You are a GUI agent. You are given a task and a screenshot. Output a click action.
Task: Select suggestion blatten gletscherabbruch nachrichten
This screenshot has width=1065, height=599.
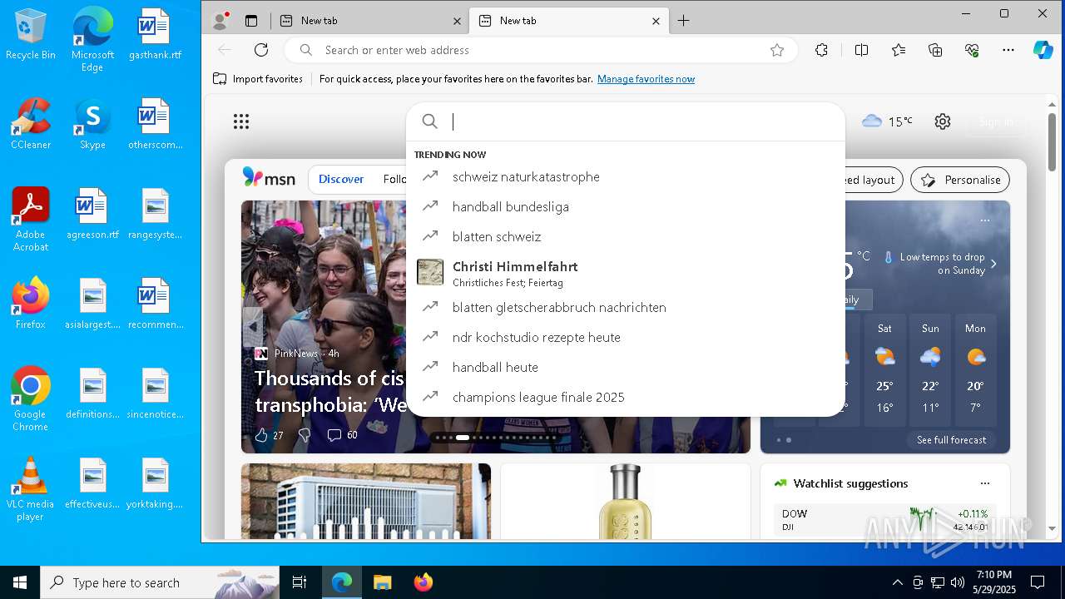pos(626,307)
